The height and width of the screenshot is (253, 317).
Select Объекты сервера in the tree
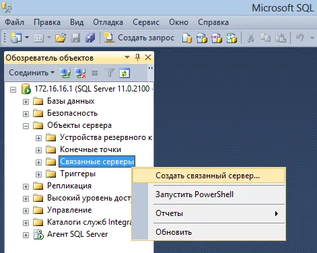coord(79,125)
